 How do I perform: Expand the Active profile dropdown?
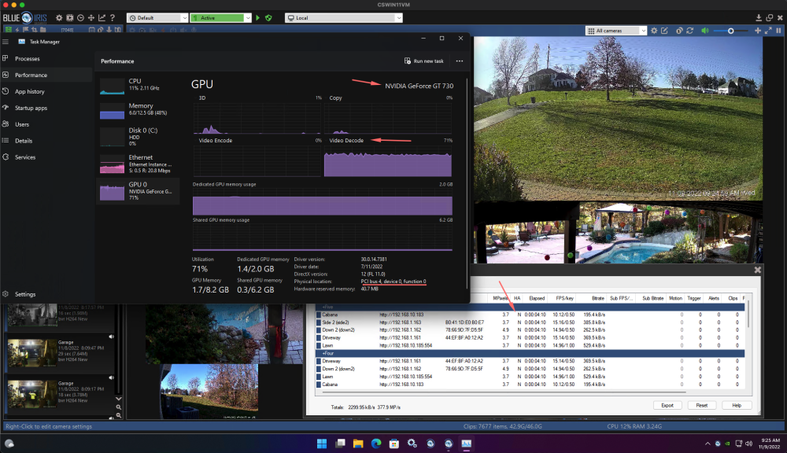click(221, 17)
